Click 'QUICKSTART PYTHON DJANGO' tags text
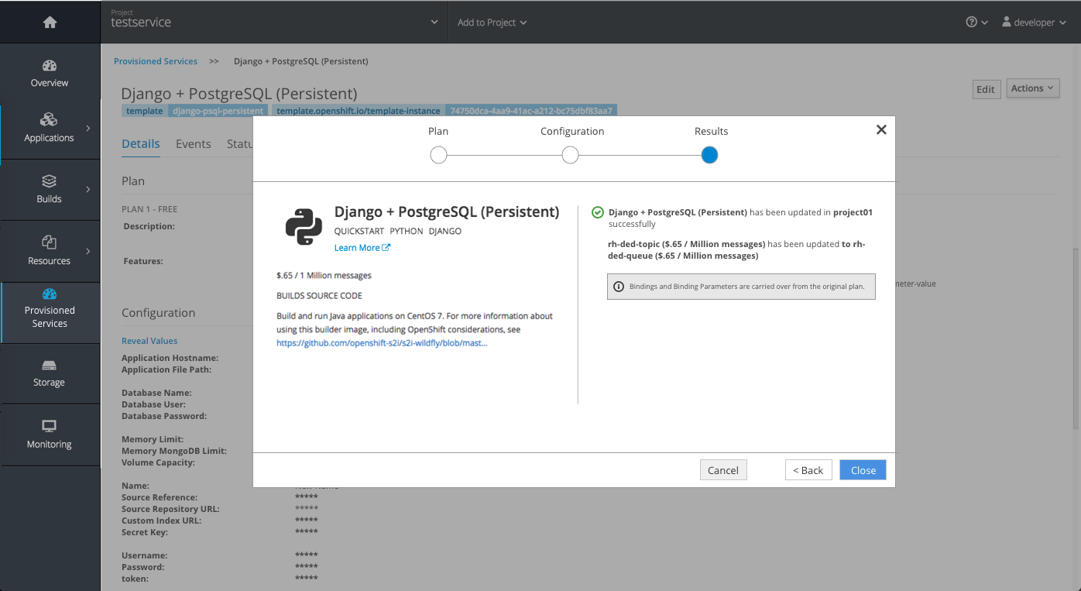Screen dimensions: 1081x591 click(x=398, y=232)
